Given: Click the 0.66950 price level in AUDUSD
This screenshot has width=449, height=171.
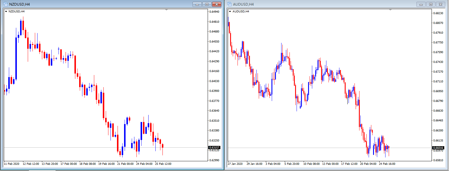Looking at the screenshot, I should [x=438, y=91].
